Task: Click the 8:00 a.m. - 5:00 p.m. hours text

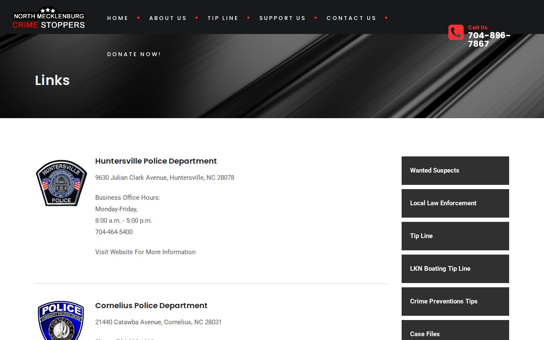Action: 124,221
